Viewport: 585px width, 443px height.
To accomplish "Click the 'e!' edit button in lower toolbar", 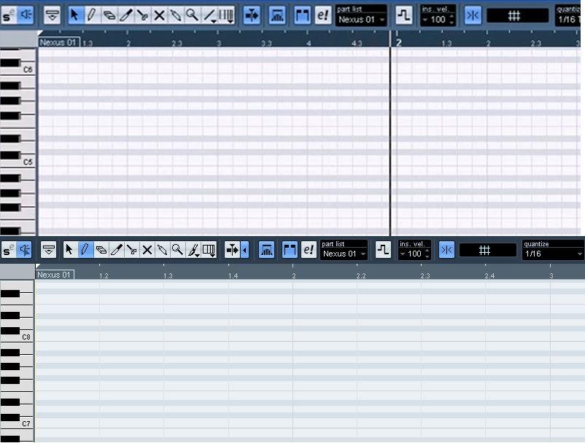I will (x=309, y=250).
